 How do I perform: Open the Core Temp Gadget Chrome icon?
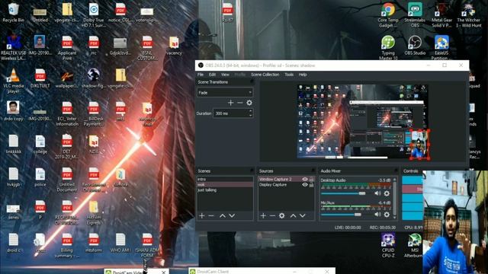click(x=388, y=15)
